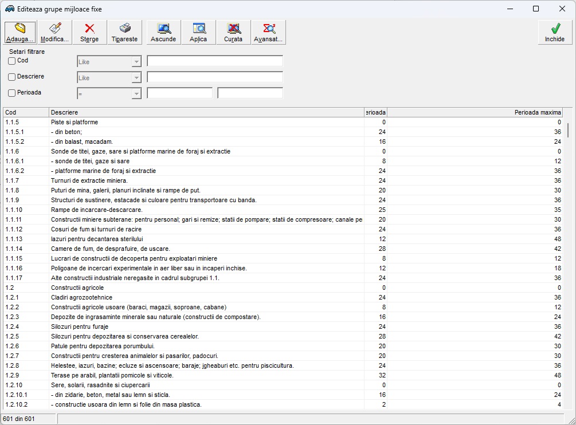This screenshot has height=425, width=576.
Task: Open the Cod operator dropdown
Action: (136, 62)
